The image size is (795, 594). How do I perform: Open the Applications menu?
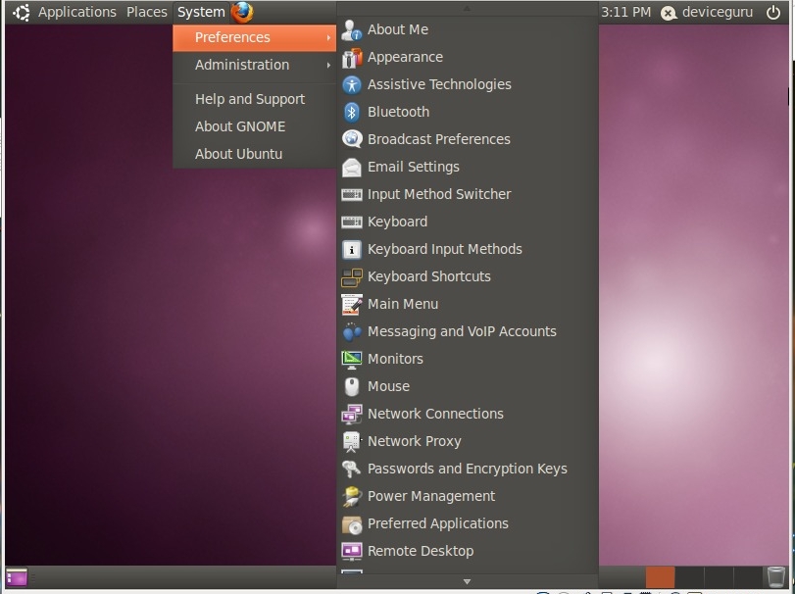pos(77,12)
